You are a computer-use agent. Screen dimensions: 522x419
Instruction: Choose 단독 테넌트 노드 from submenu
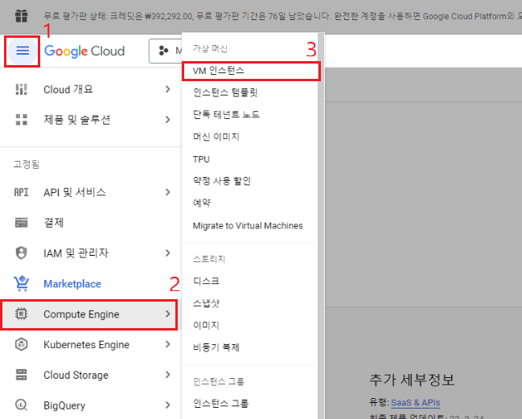coord(249,114)
